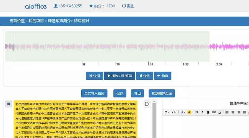This screenshot has height=138, width=249.
Task: Click the transcript vertical scrollbar thumb
Action: click(x=154, y=121)
